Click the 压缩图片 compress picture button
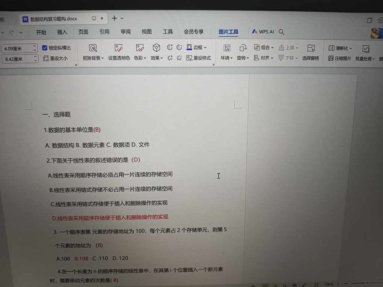The image size is (383, 287). point(339,58)
